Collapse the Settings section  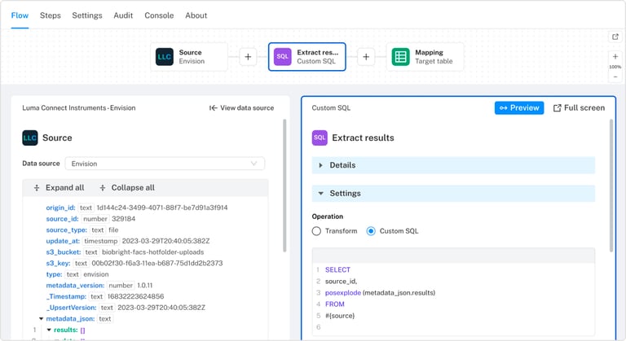tap(320, 194)
